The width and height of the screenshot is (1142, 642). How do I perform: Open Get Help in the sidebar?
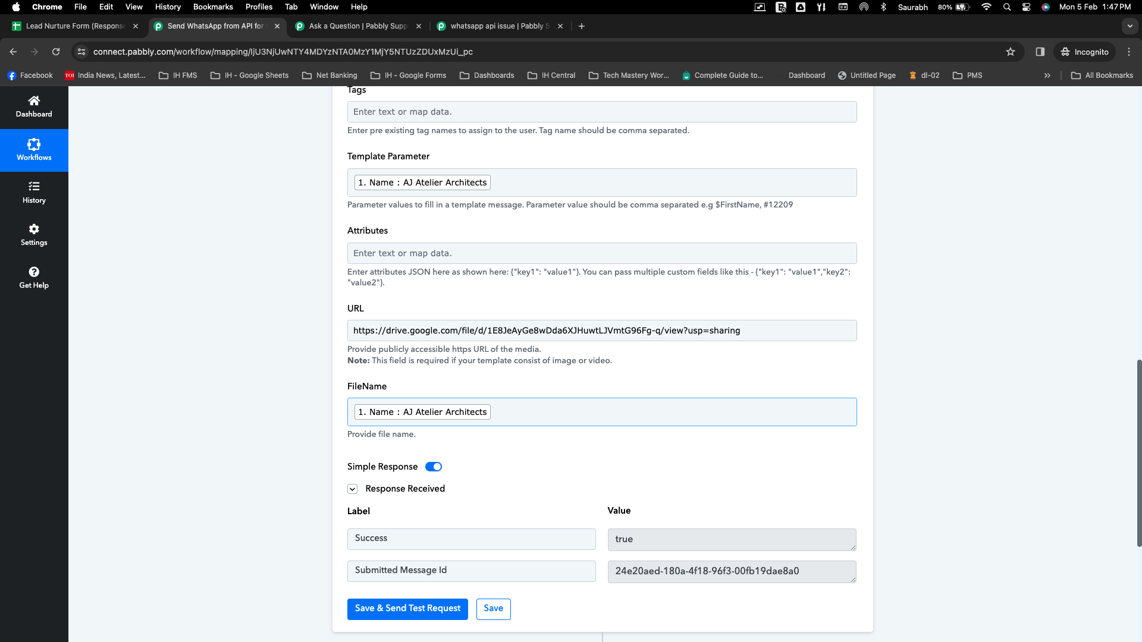(34, 278)
